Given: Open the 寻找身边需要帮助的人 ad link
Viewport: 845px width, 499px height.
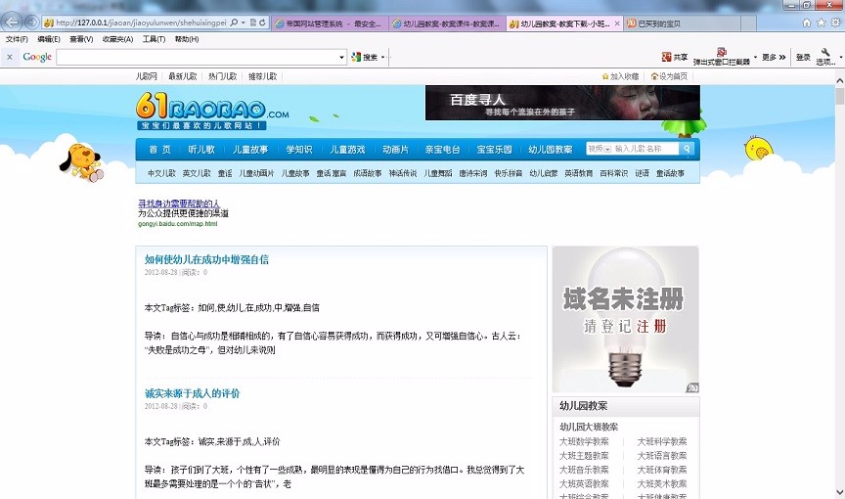Looking at the screenshot, I should point(179,204).
